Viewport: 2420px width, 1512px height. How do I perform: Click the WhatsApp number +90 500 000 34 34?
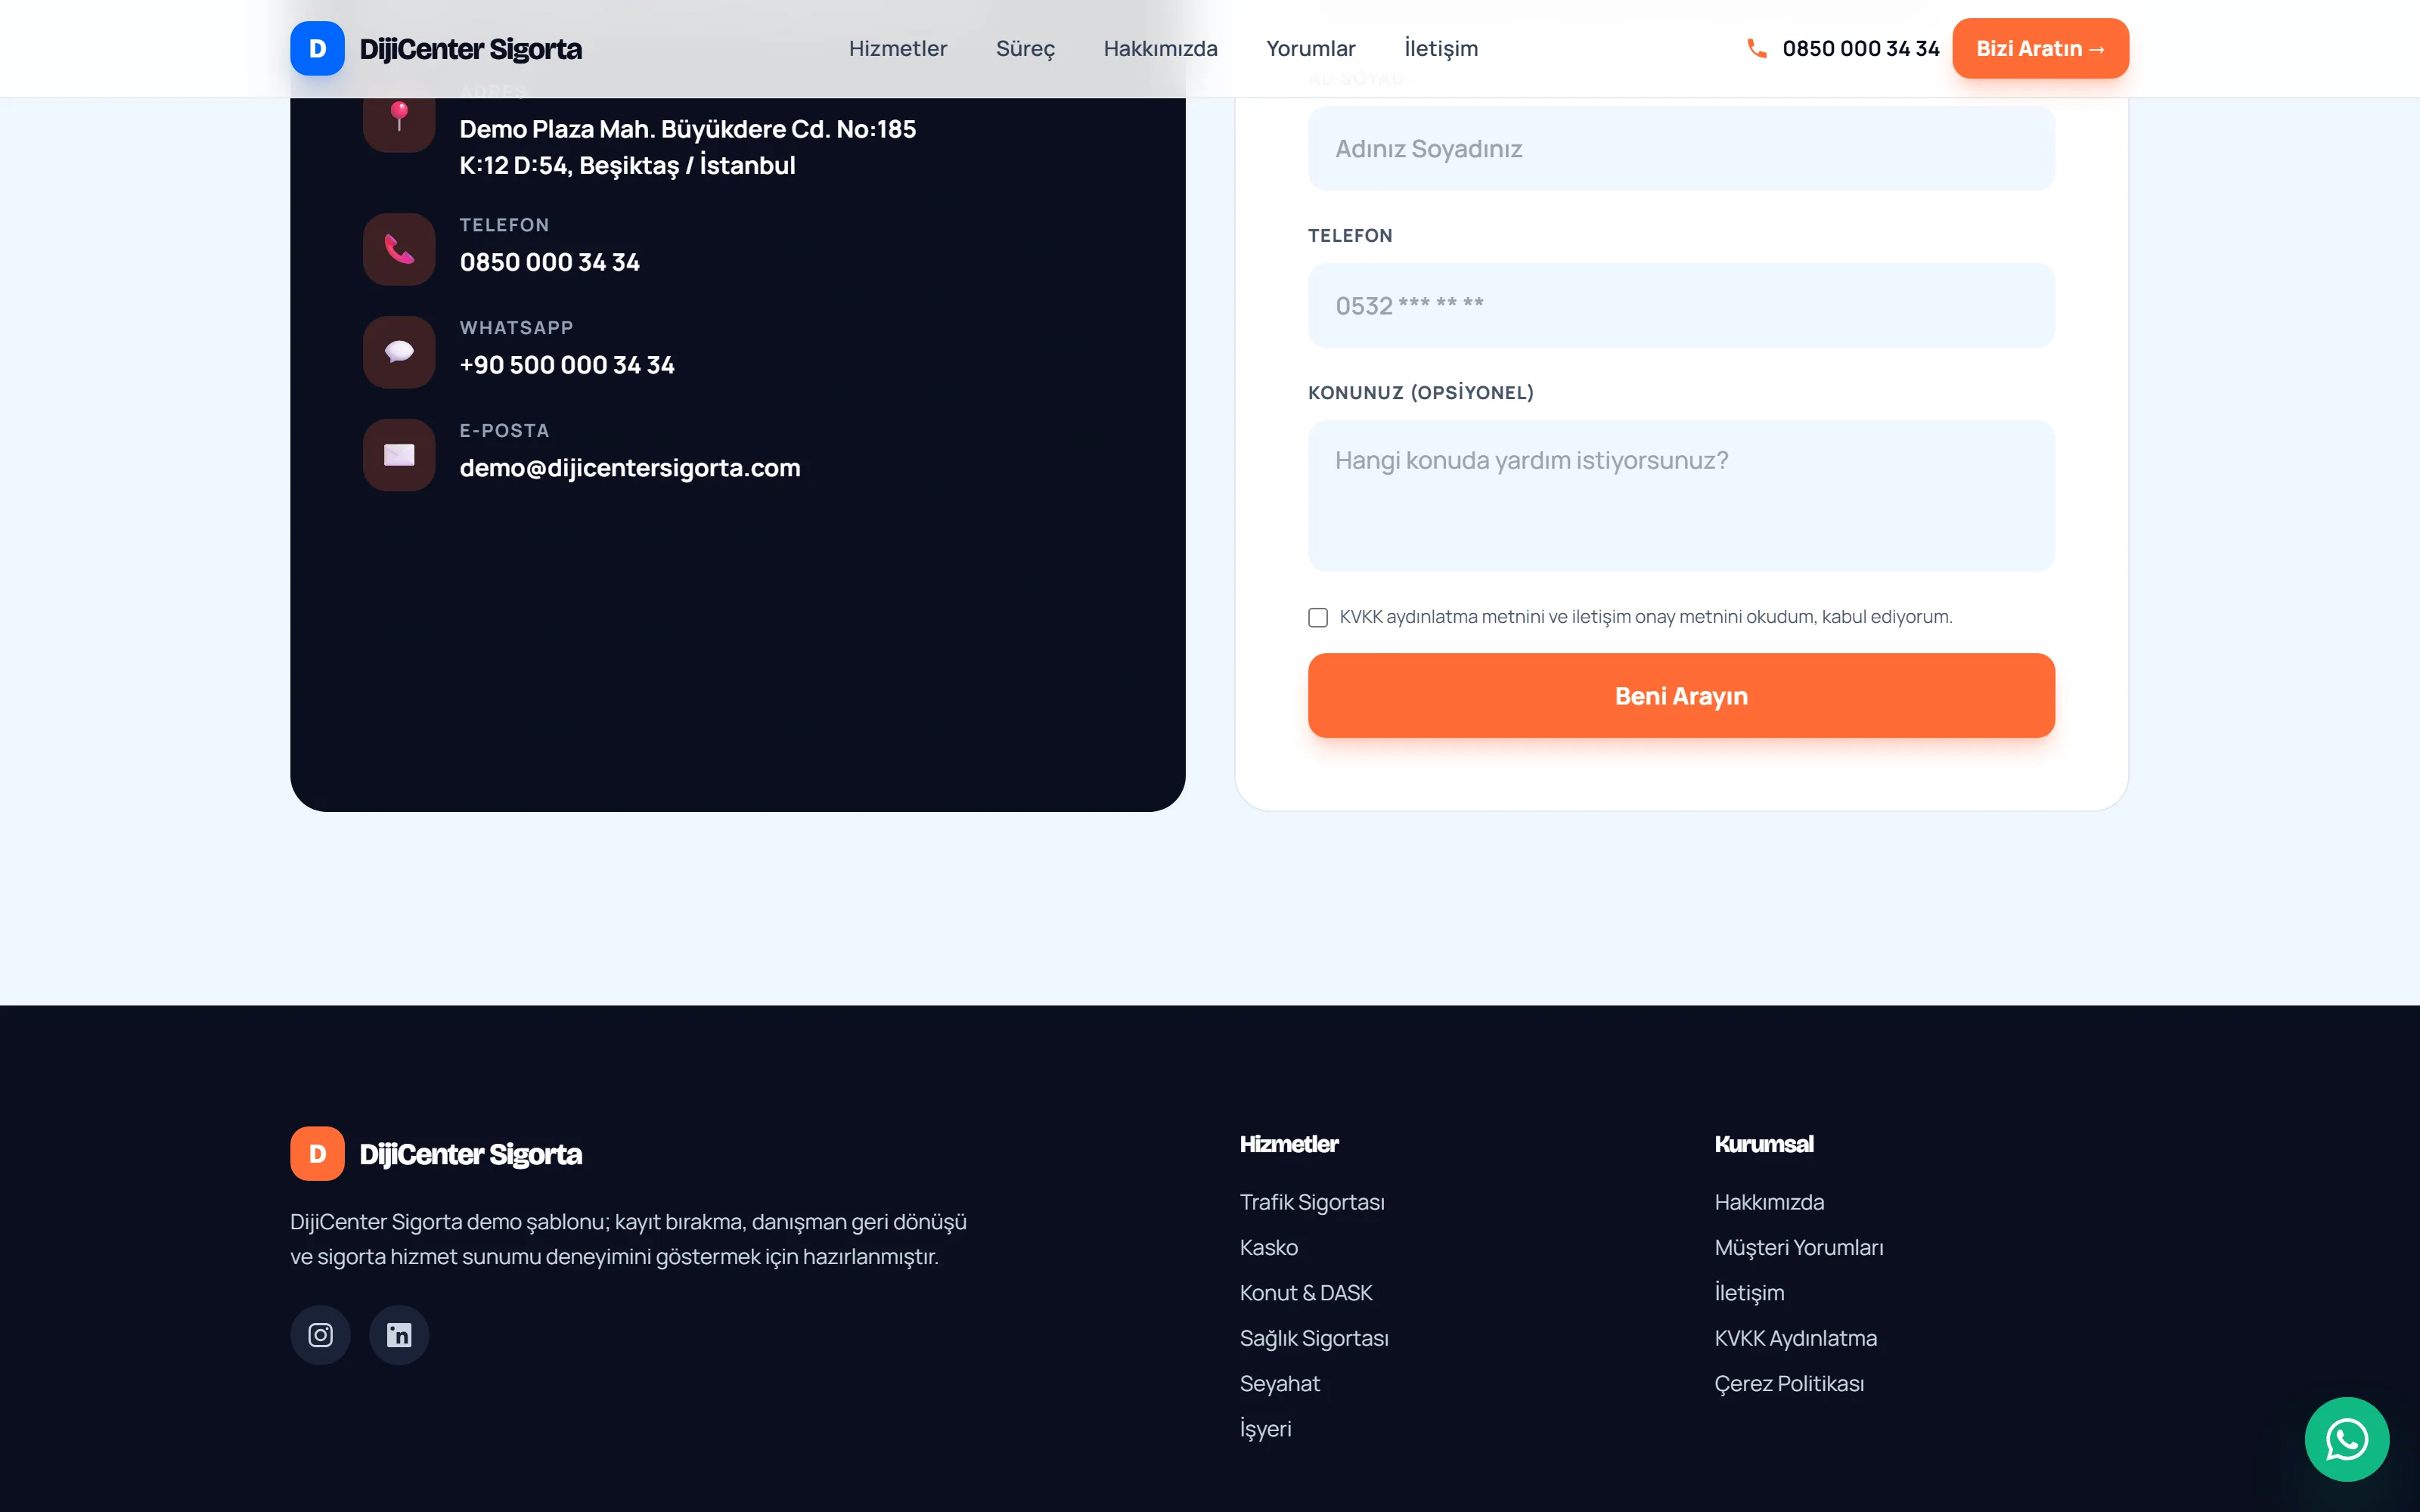pyautogui.click(x=567, y=365)
